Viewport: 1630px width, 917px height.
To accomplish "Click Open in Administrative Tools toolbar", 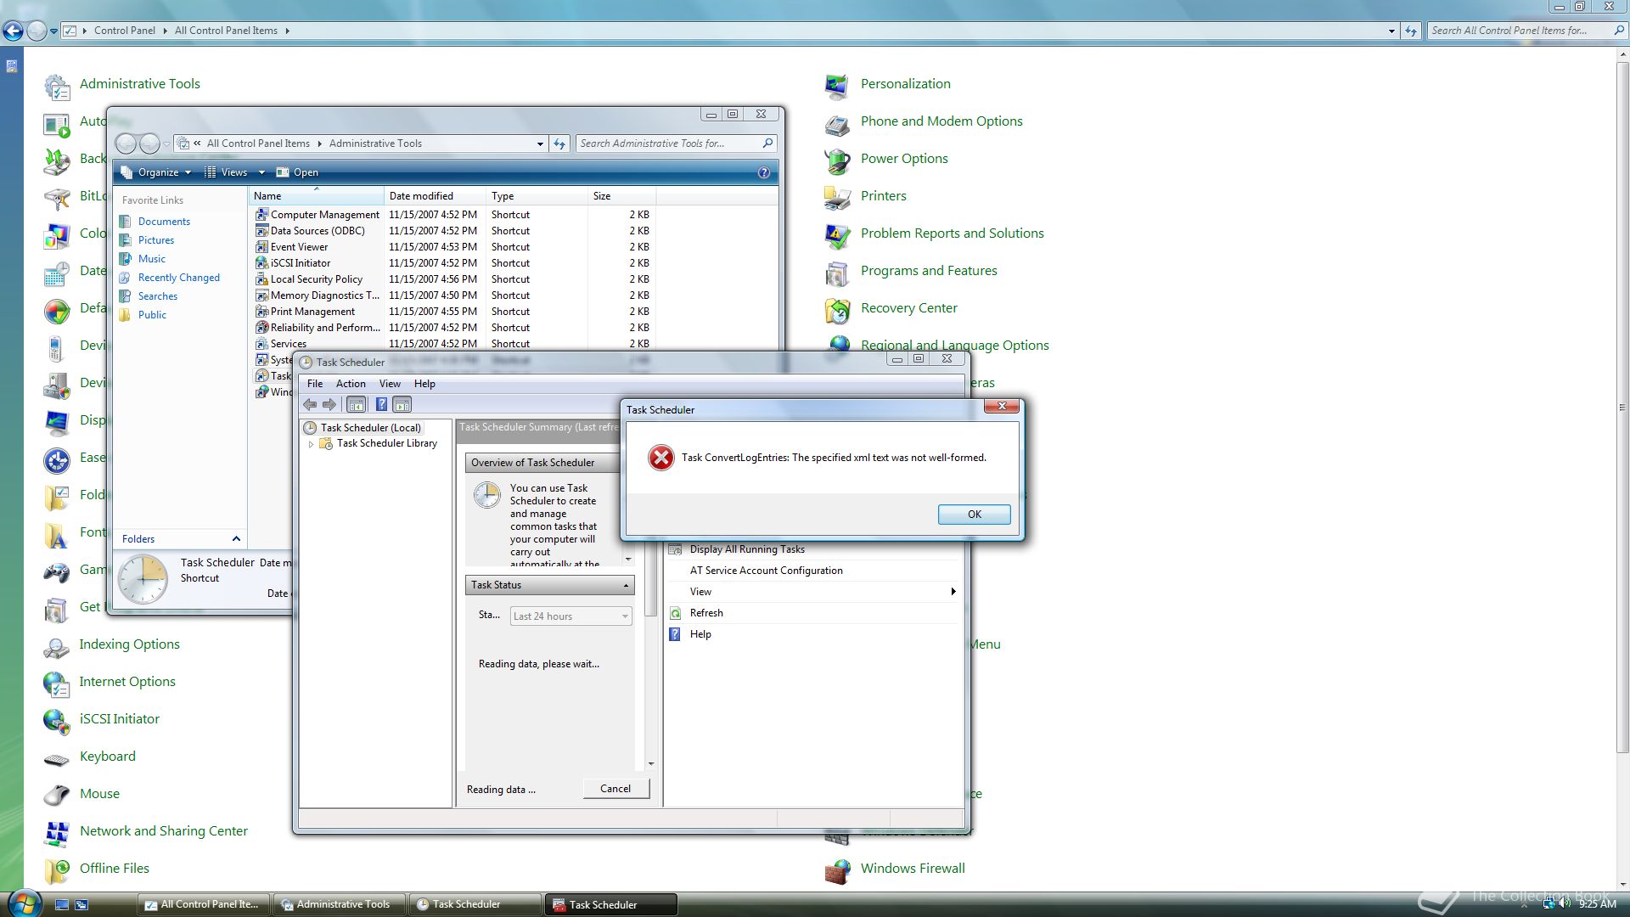I will (298, 172).
